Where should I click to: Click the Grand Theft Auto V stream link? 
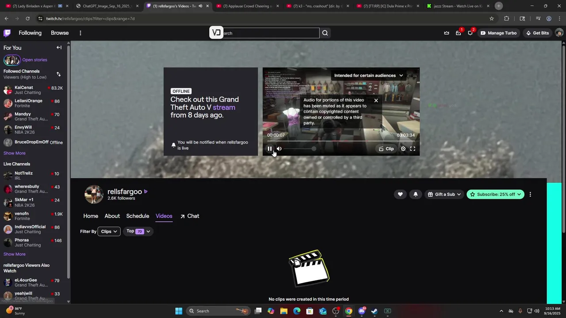coord(224,107)
